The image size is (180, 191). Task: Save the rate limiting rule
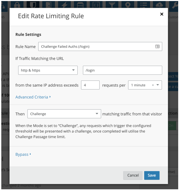[x=152, y=175]
